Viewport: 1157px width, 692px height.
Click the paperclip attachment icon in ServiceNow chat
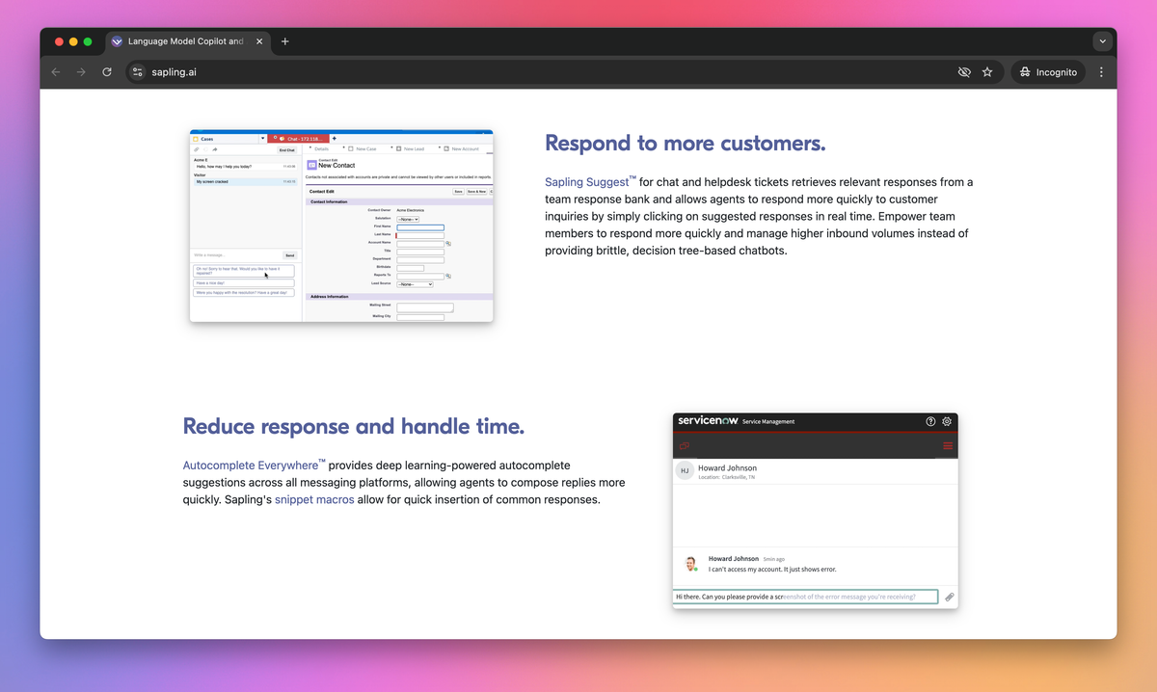click(949, 598)
